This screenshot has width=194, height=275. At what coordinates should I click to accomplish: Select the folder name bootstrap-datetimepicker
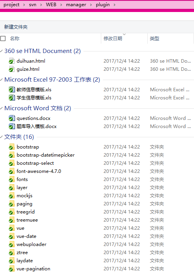46,155
